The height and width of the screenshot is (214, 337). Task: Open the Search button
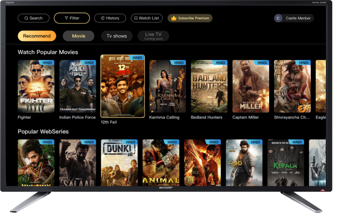[x=33, y=18]
